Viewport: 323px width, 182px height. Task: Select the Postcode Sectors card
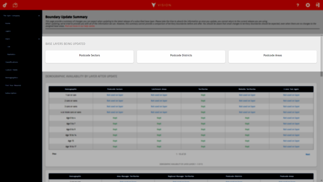click(89, 57)
